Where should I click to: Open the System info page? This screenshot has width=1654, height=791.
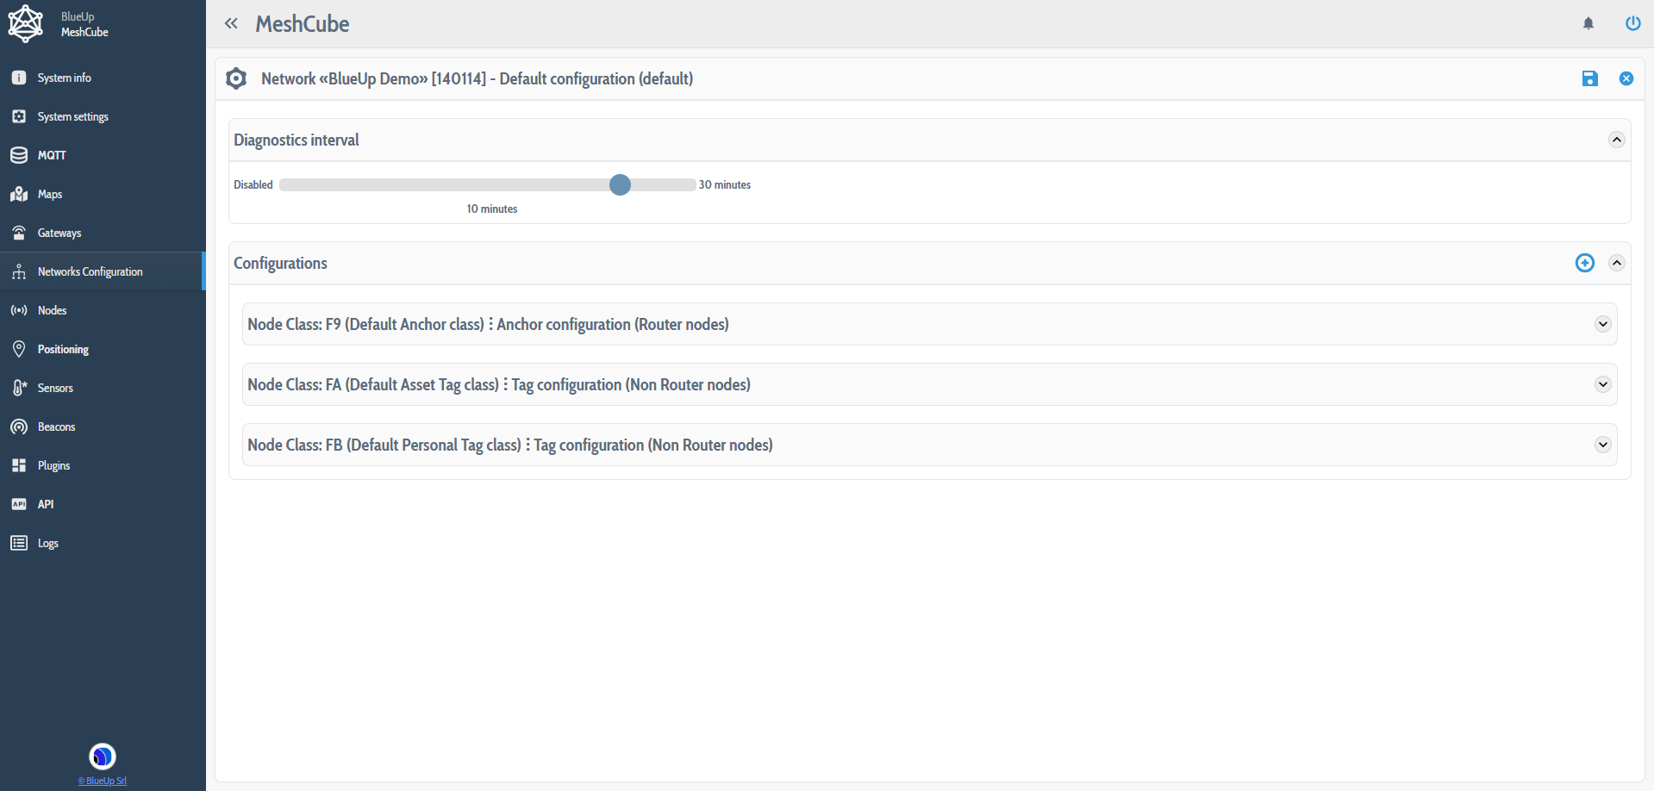tap(64, 78)
